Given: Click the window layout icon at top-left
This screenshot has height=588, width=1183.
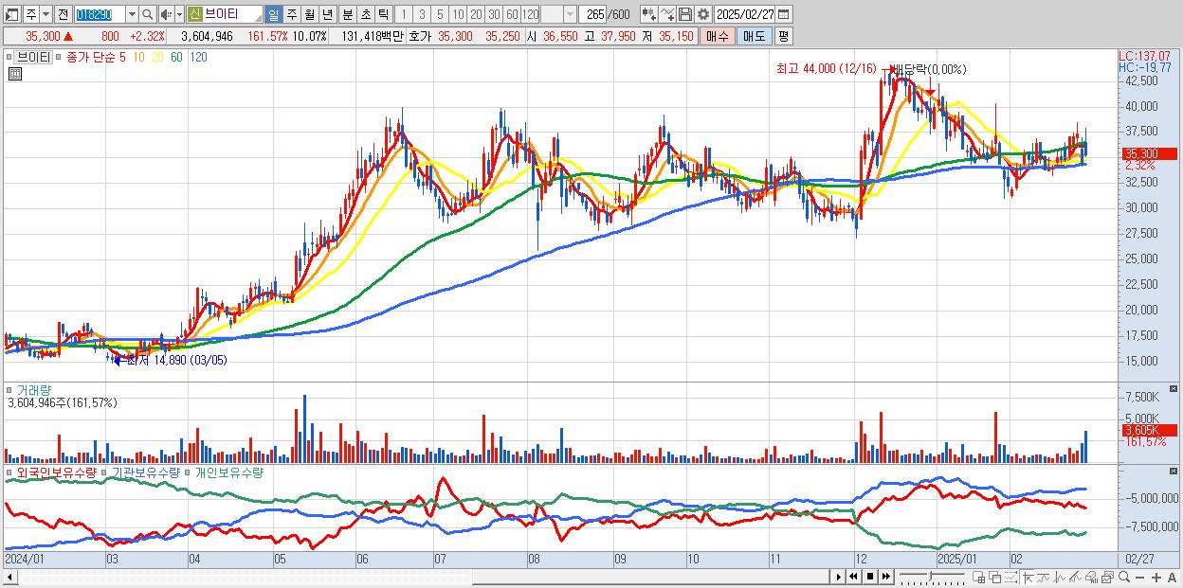Looking at the screenshot, I should coord(11,14).
